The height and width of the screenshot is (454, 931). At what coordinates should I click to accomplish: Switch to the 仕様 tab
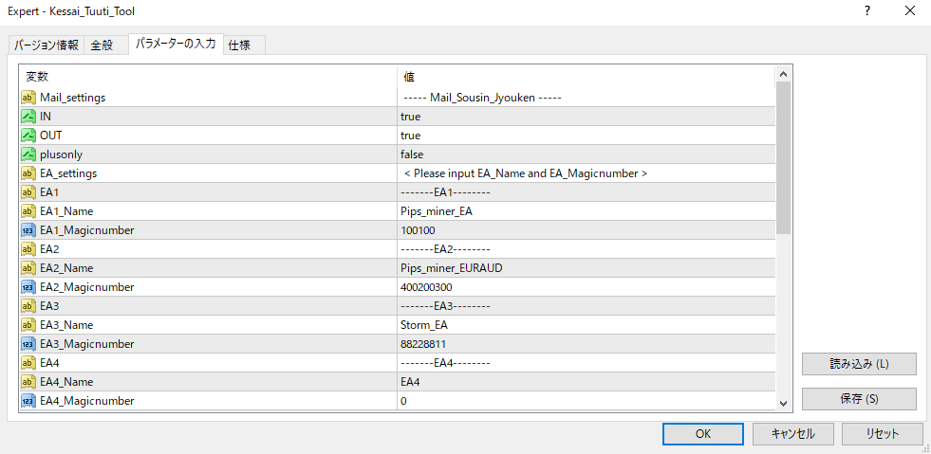click(239, 45)
